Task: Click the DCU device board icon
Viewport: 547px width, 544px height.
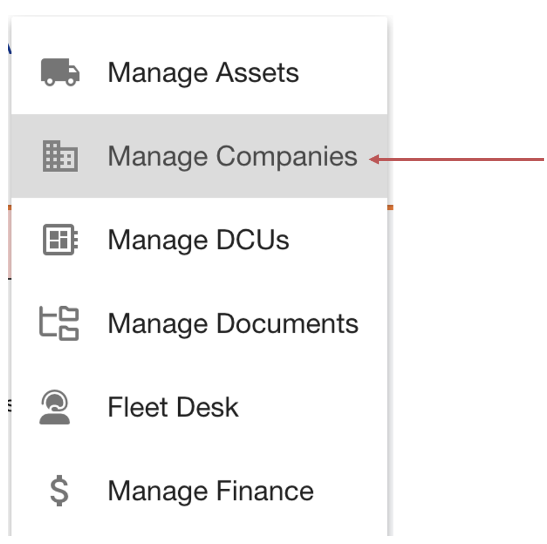Action: click(60, 239)
